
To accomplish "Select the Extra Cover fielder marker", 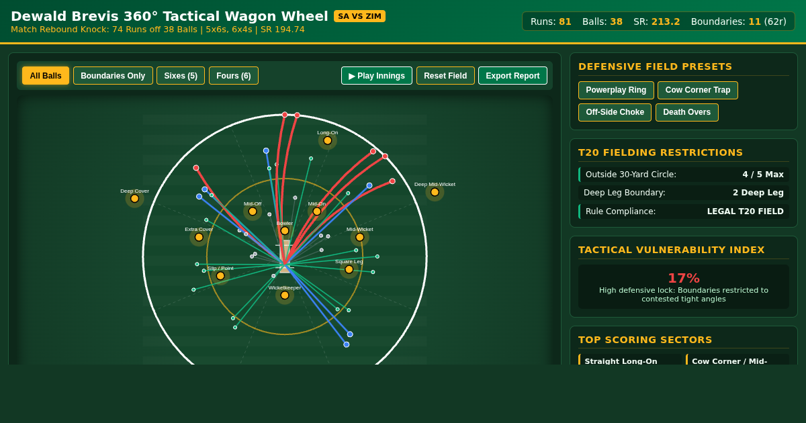I will click(199, 237).
